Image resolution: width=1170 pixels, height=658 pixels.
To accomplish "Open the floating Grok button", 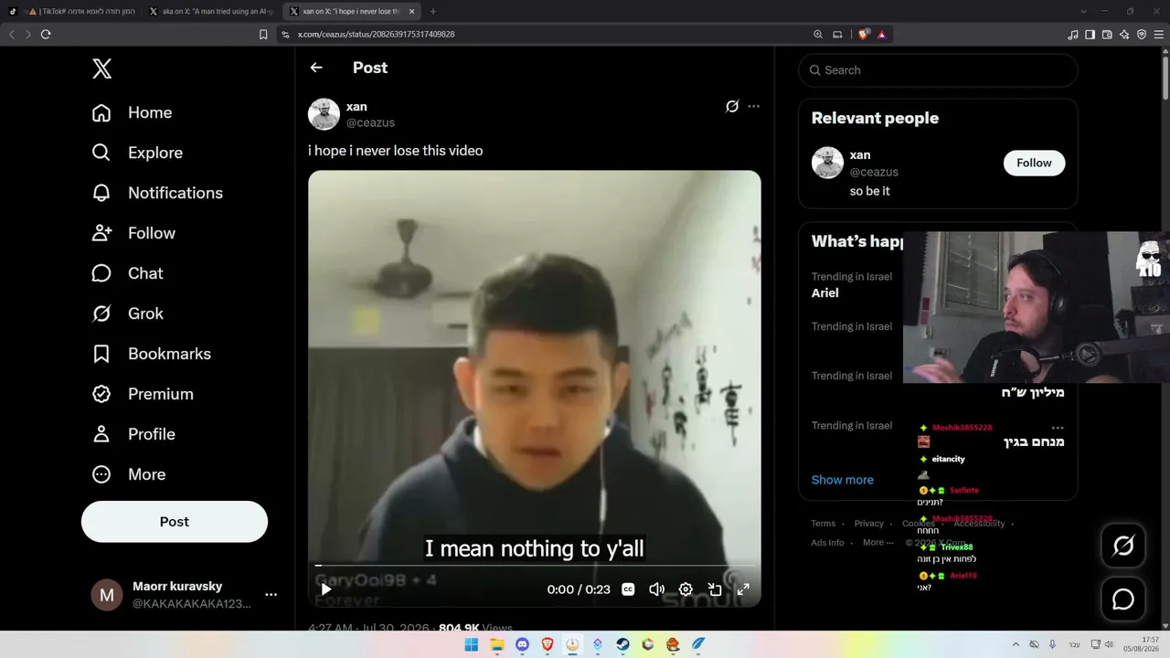I will click(1123, 546).
